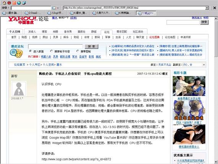
Task: Click the orange square toolbar icon
Action: [x=14, y=3]
